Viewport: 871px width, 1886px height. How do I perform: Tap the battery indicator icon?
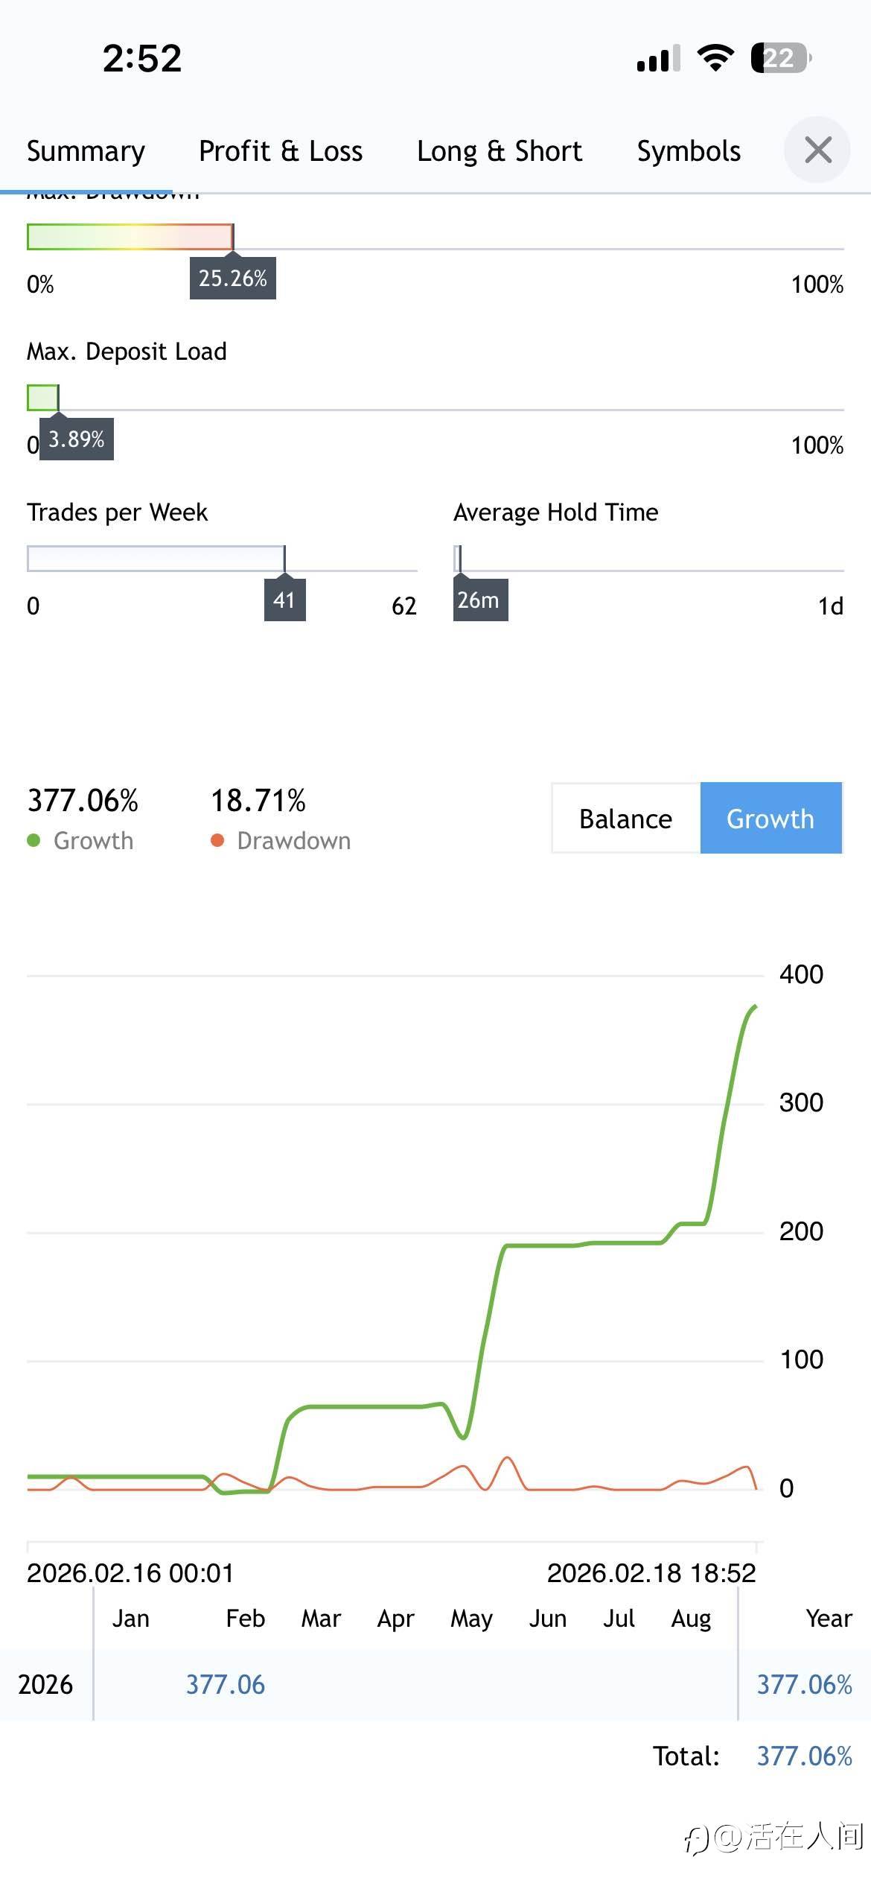[780, 58]
